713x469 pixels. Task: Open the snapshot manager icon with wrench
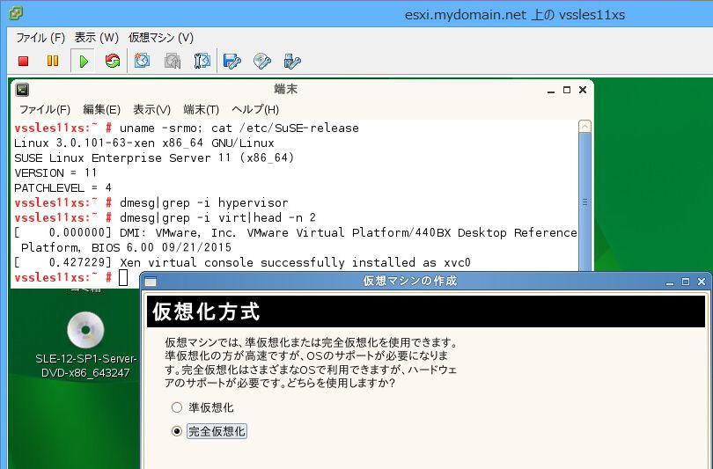coord(202,61)
